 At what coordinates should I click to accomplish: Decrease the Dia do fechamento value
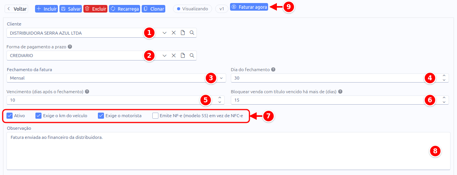444,80
